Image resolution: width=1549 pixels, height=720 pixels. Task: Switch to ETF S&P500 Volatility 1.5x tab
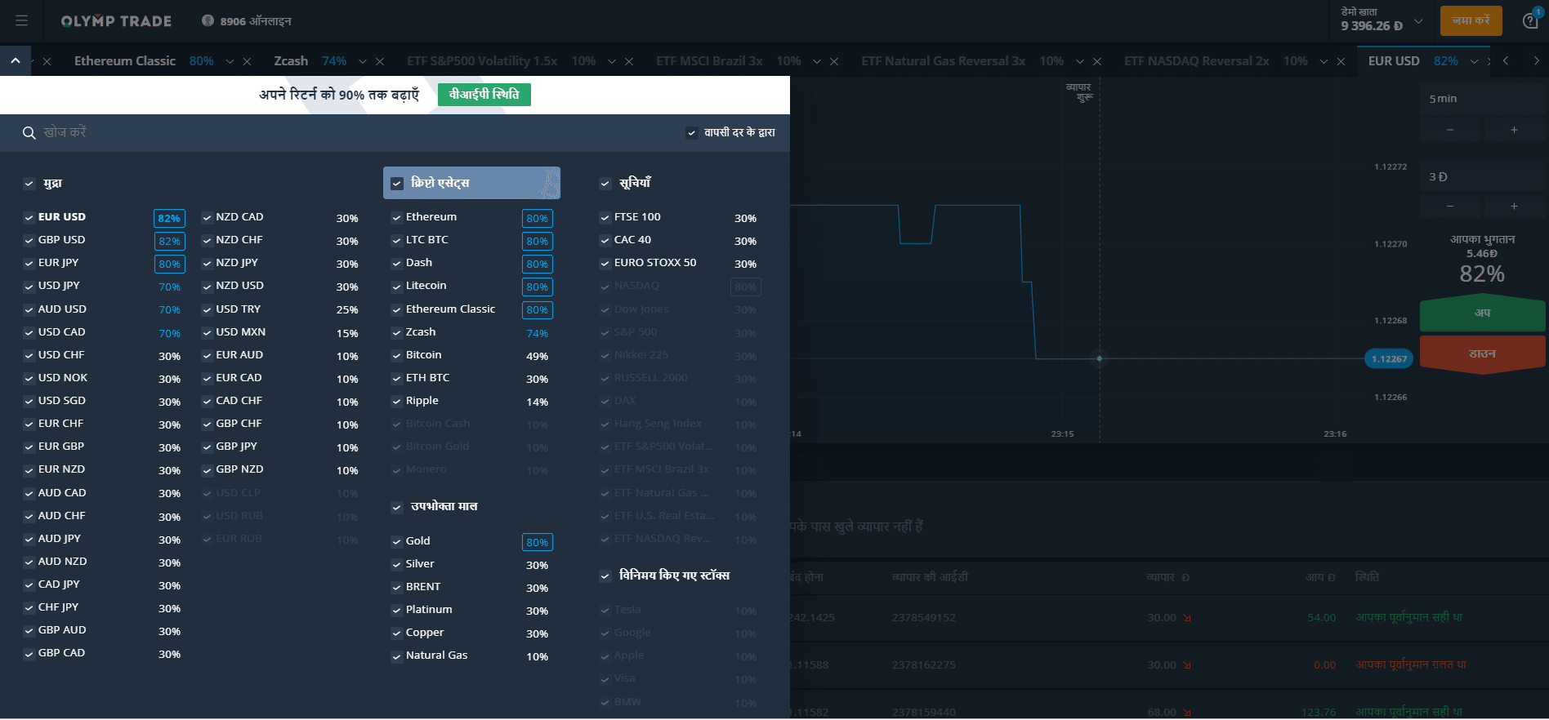482,61
